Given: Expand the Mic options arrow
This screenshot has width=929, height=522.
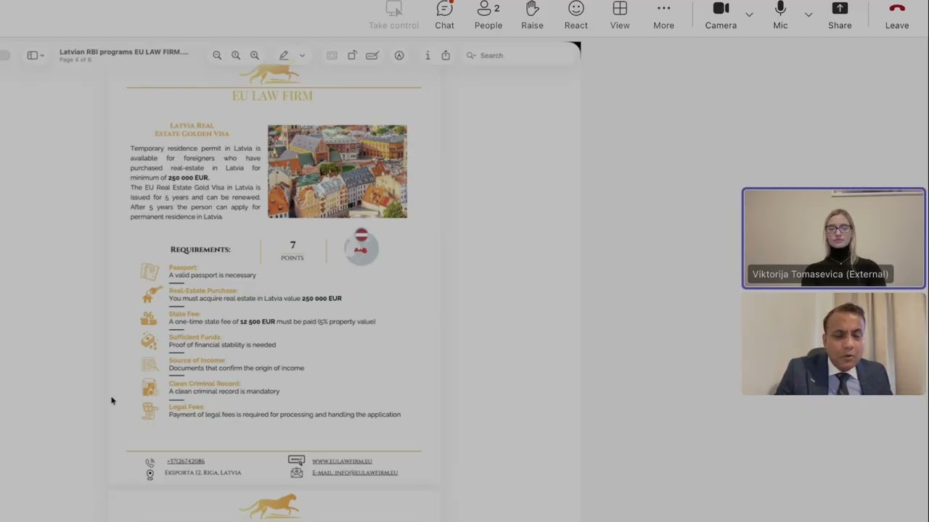Looking at the screenshot, I should point(808,14).
